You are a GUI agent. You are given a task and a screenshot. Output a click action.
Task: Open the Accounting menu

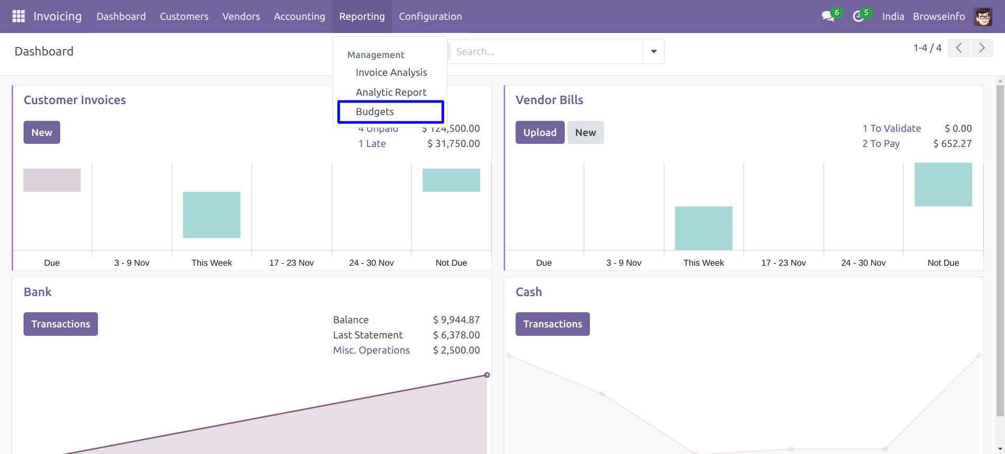[x=299, y=16]
